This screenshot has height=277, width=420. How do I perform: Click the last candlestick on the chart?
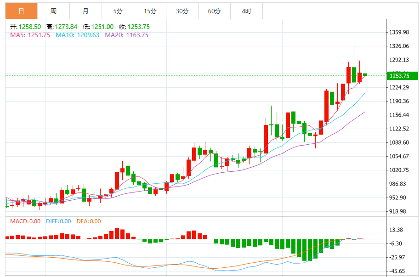tap(365, 74)
